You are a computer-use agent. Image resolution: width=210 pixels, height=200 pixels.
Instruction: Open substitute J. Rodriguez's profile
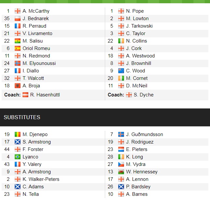pyautogui.click(x=140, y=142)
